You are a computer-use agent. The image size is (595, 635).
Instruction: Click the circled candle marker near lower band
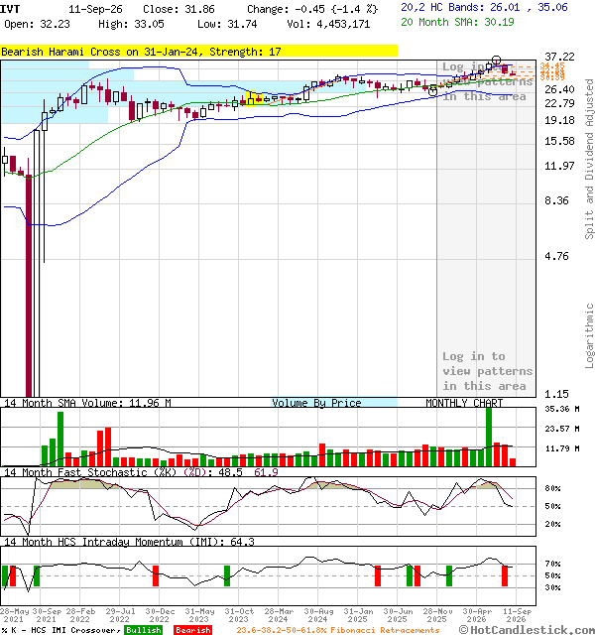[x=432, y=91]
